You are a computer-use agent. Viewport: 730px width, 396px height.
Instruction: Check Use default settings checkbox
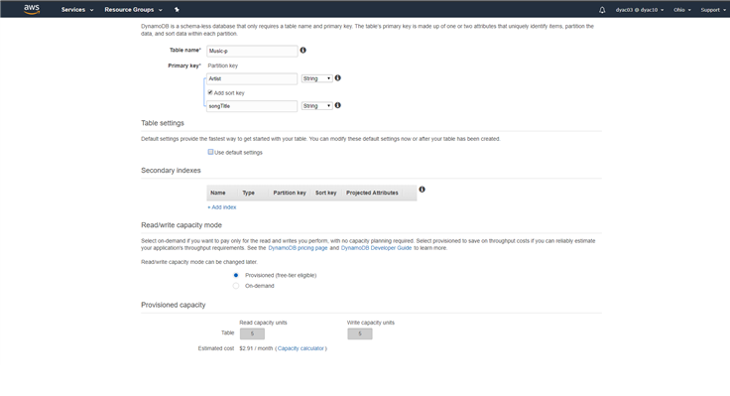[x=210, y=152]
